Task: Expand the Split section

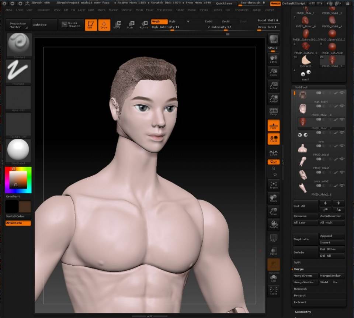Action: coord(297,262)
